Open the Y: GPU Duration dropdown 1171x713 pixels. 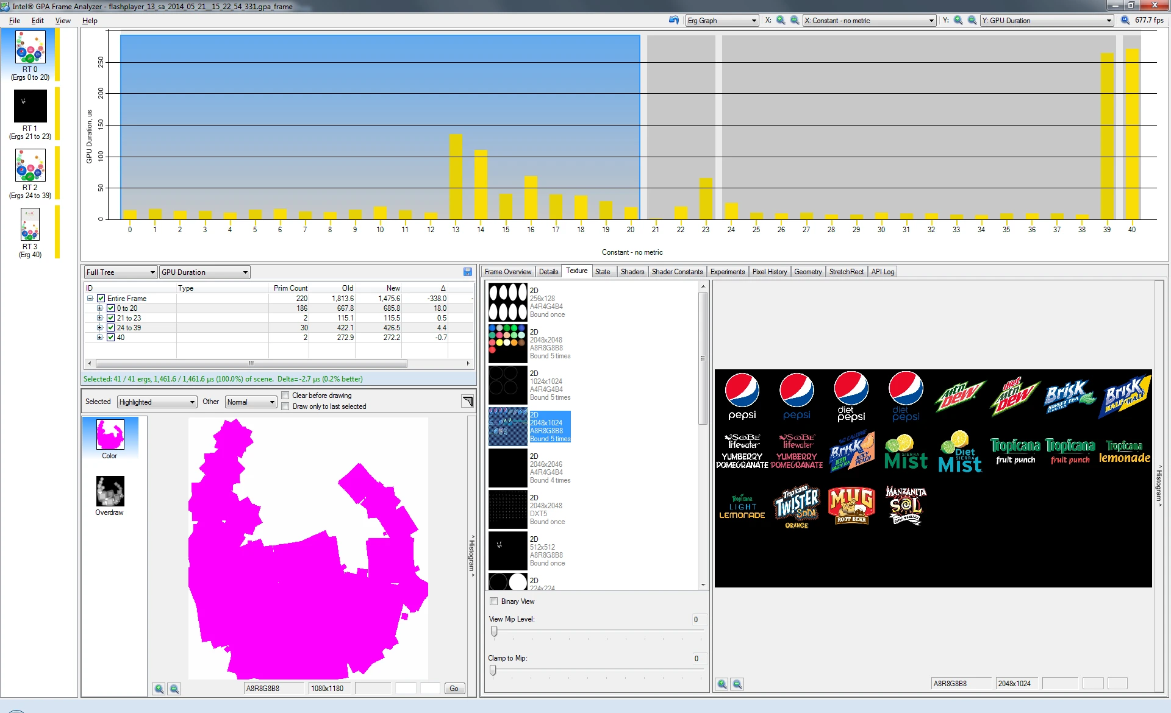click(1047, 20)
